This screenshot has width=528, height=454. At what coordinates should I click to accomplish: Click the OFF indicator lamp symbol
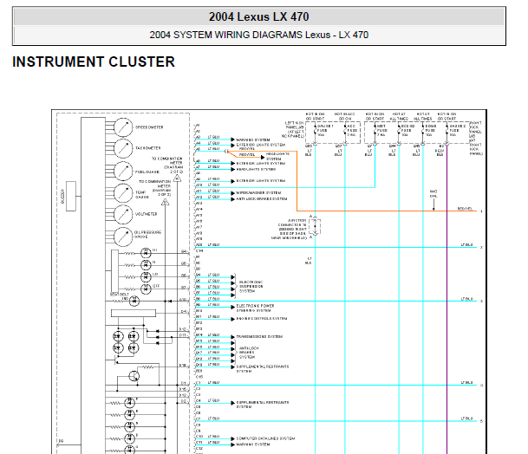[146, 289]
